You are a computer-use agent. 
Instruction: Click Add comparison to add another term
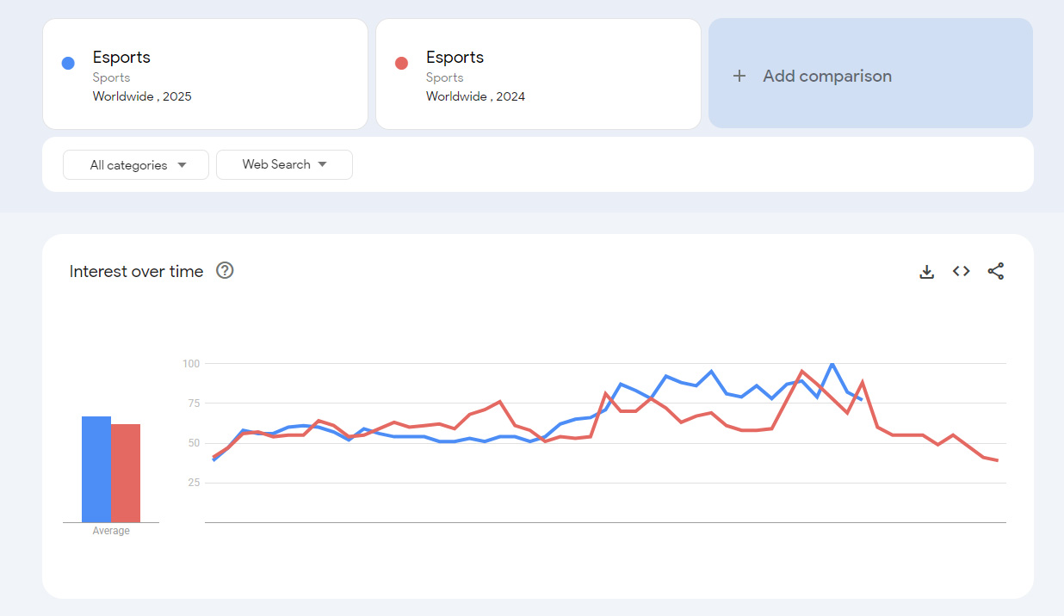point(826,76)
